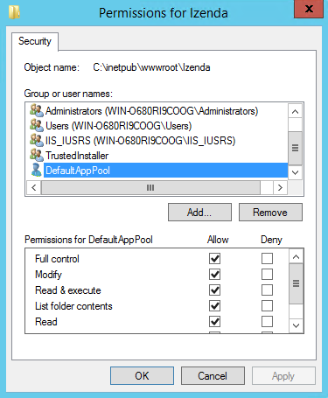328x398 pixels.
Task: Click the Allow column header
Action: pos(218,240)
